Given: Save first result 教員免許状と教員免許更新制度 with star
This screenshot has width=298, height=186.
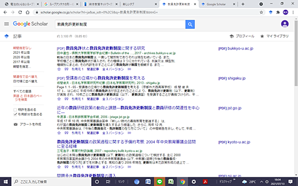Looking at the screenshot, I should 59,69.
